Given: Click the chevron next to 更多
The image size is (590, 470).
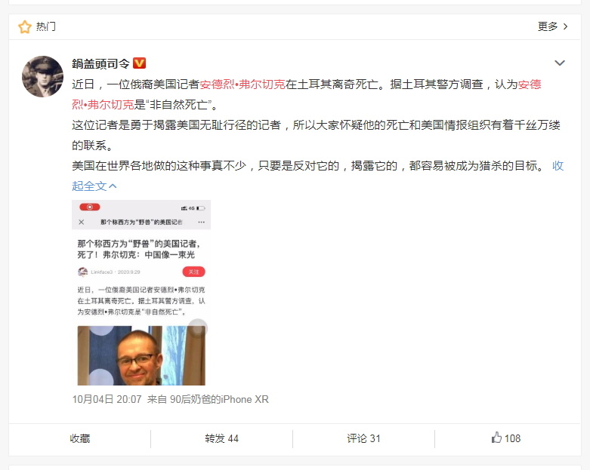Looking at the screenshot, I should [x=565, y=26].
